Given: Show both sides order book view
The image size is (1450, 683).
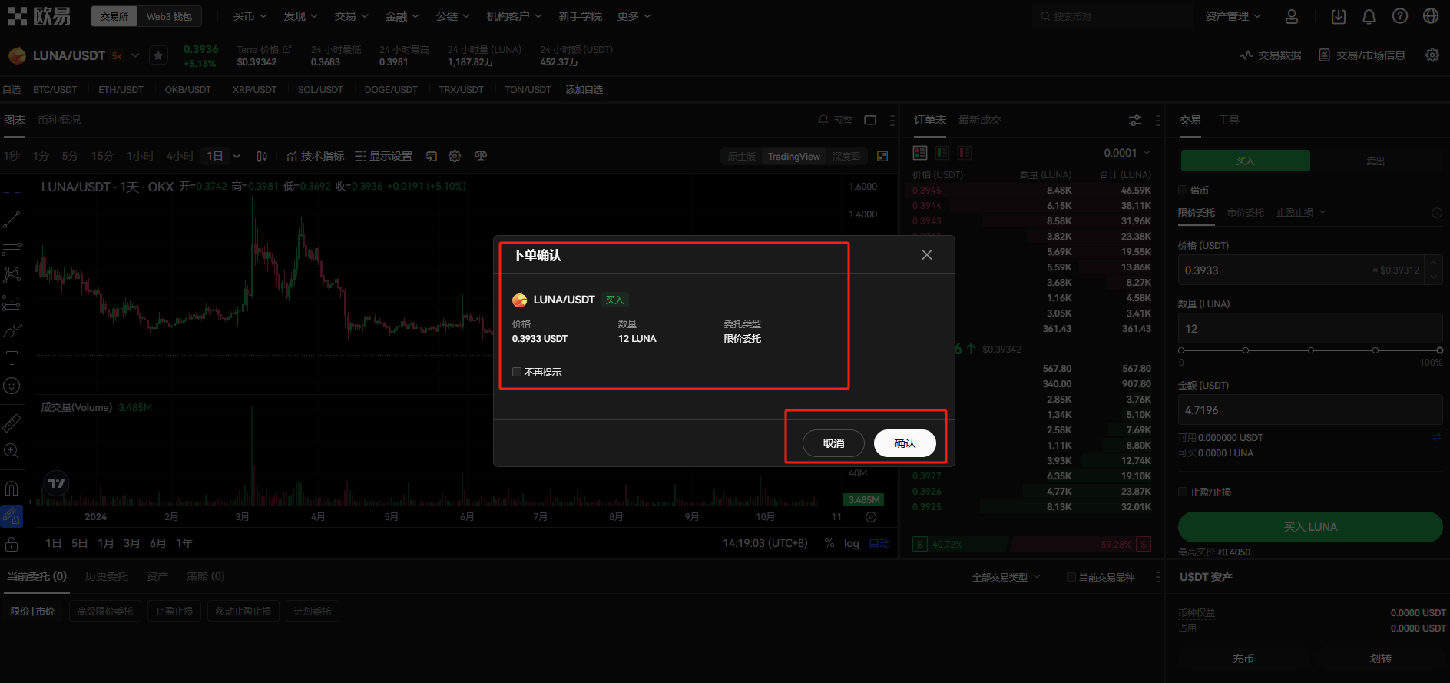Looking at the screenshot, I should click(920, 153).
